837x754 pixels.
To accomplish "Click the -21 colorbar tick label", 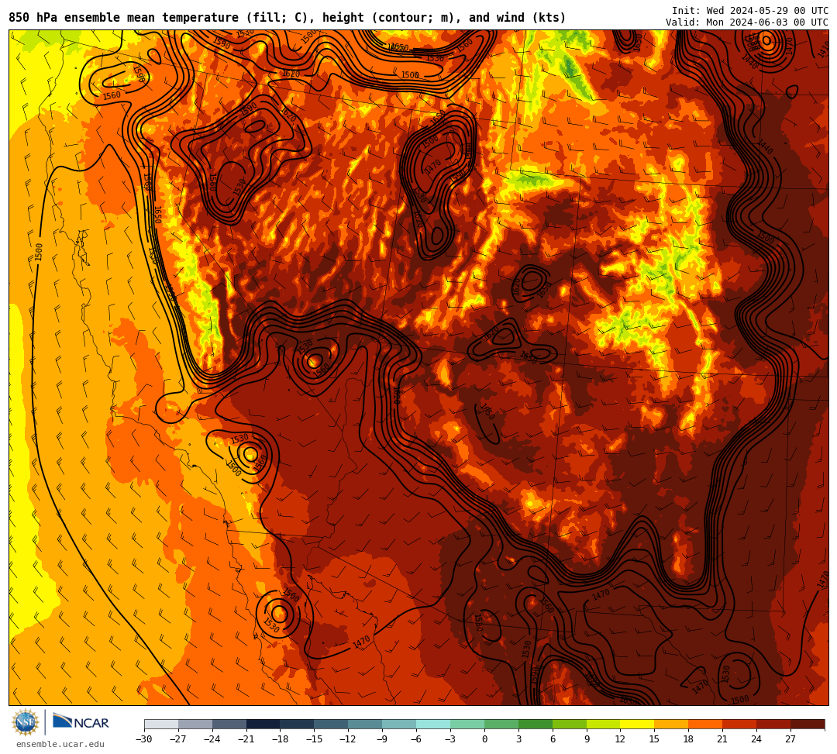I will point(246,739).
